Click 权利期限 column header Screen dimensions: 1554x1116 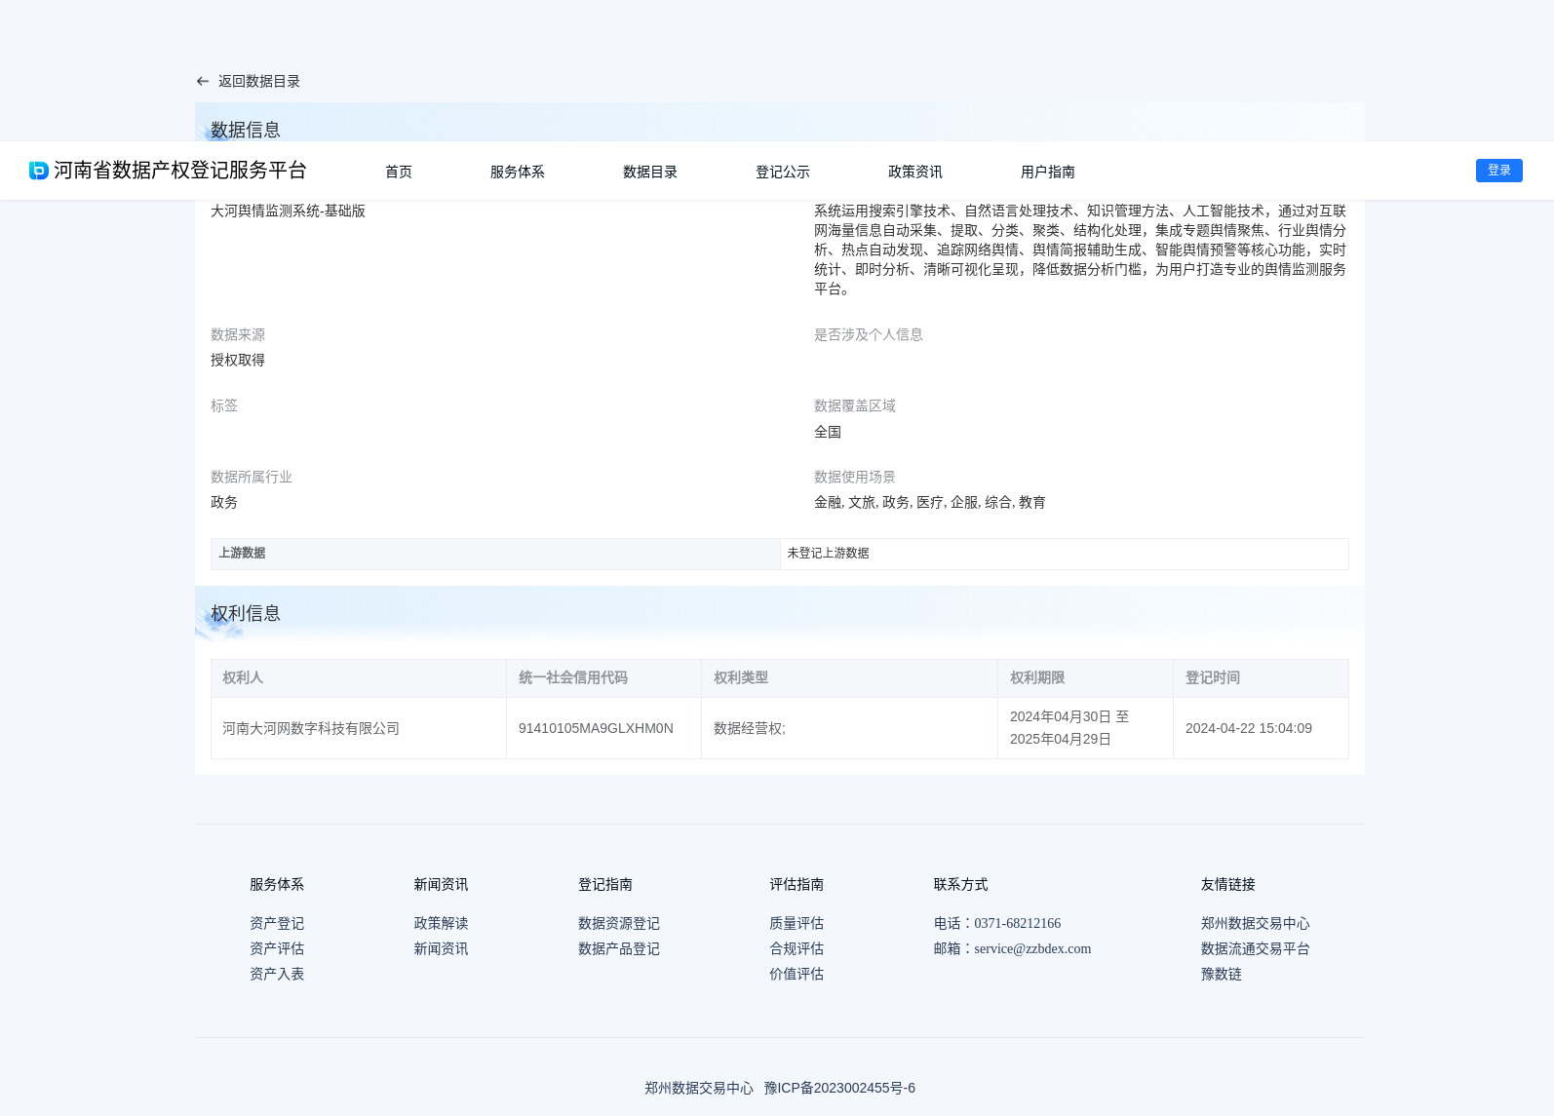[x=1086, y=678]
